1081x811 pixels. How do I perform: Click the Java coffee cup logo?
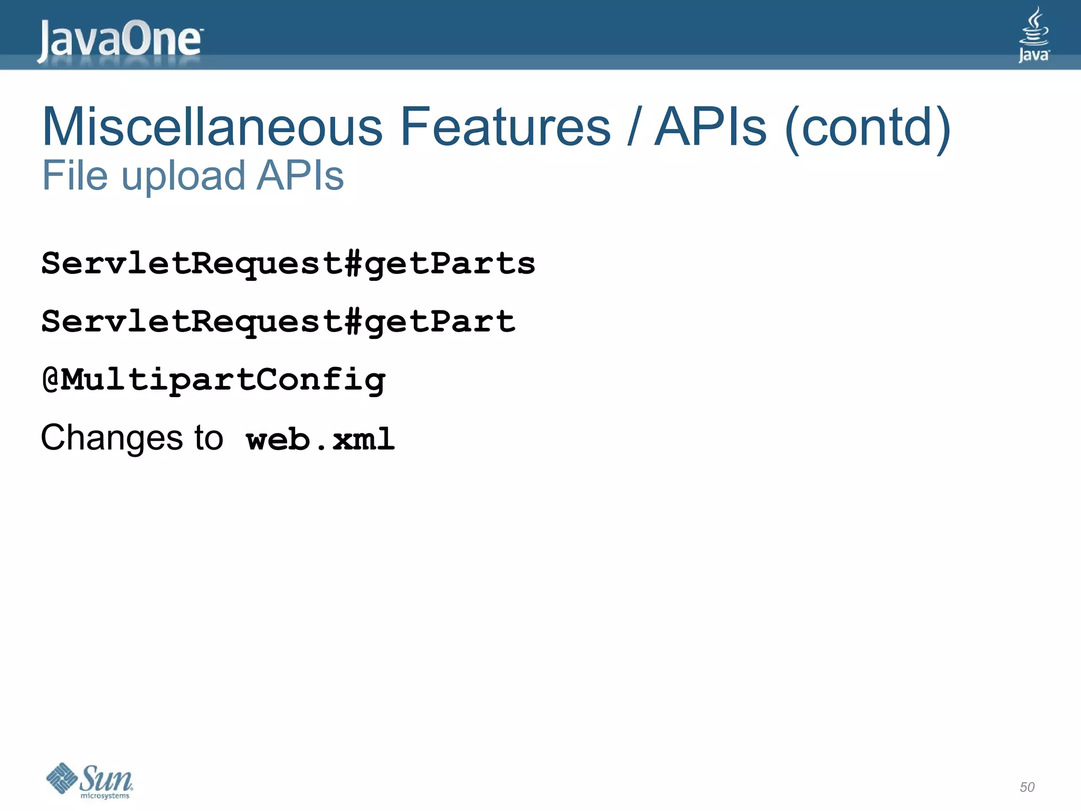(1033, 34)
